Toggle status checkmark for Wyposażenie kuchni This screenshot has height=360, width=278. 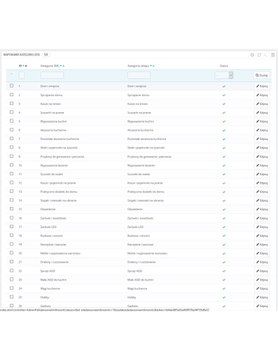click(x=224, y=121)
